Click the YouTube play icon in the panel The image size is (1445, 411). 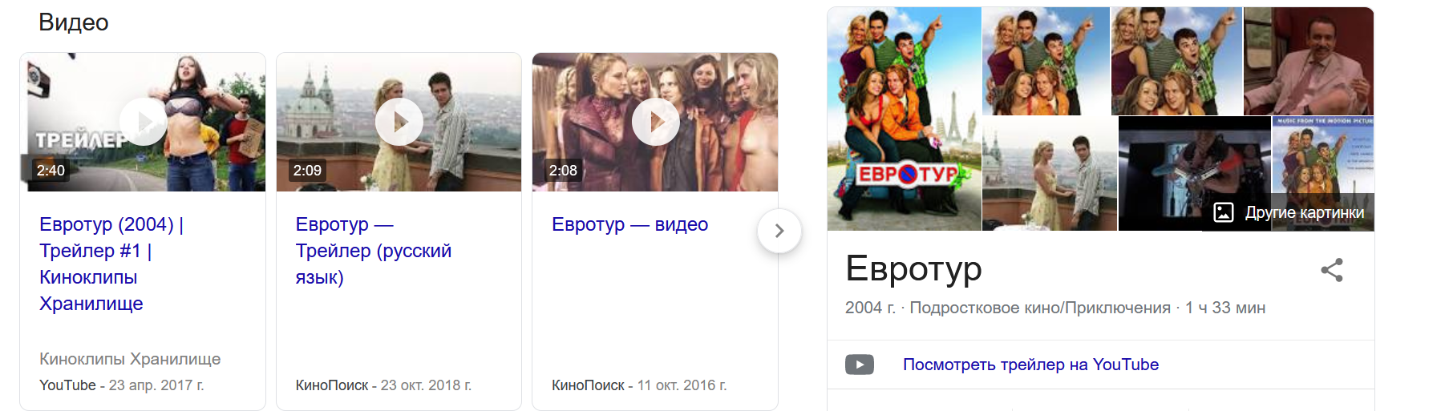[x=860, y=365]
